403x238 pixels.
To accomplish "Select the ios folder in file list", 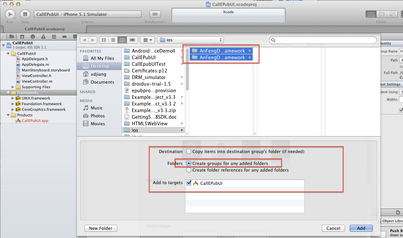I will (x=153, y=130).
